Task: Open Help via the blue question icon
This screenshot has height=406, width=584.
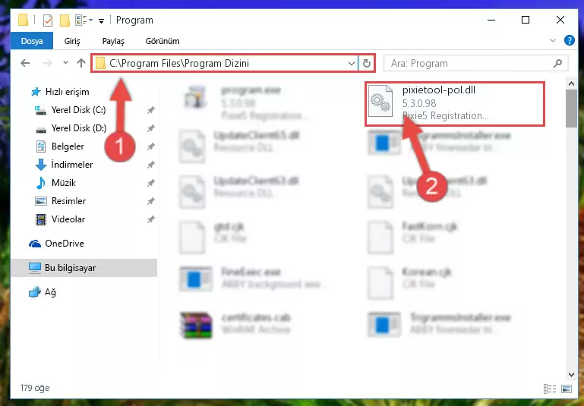Action: tap(569, 40)
